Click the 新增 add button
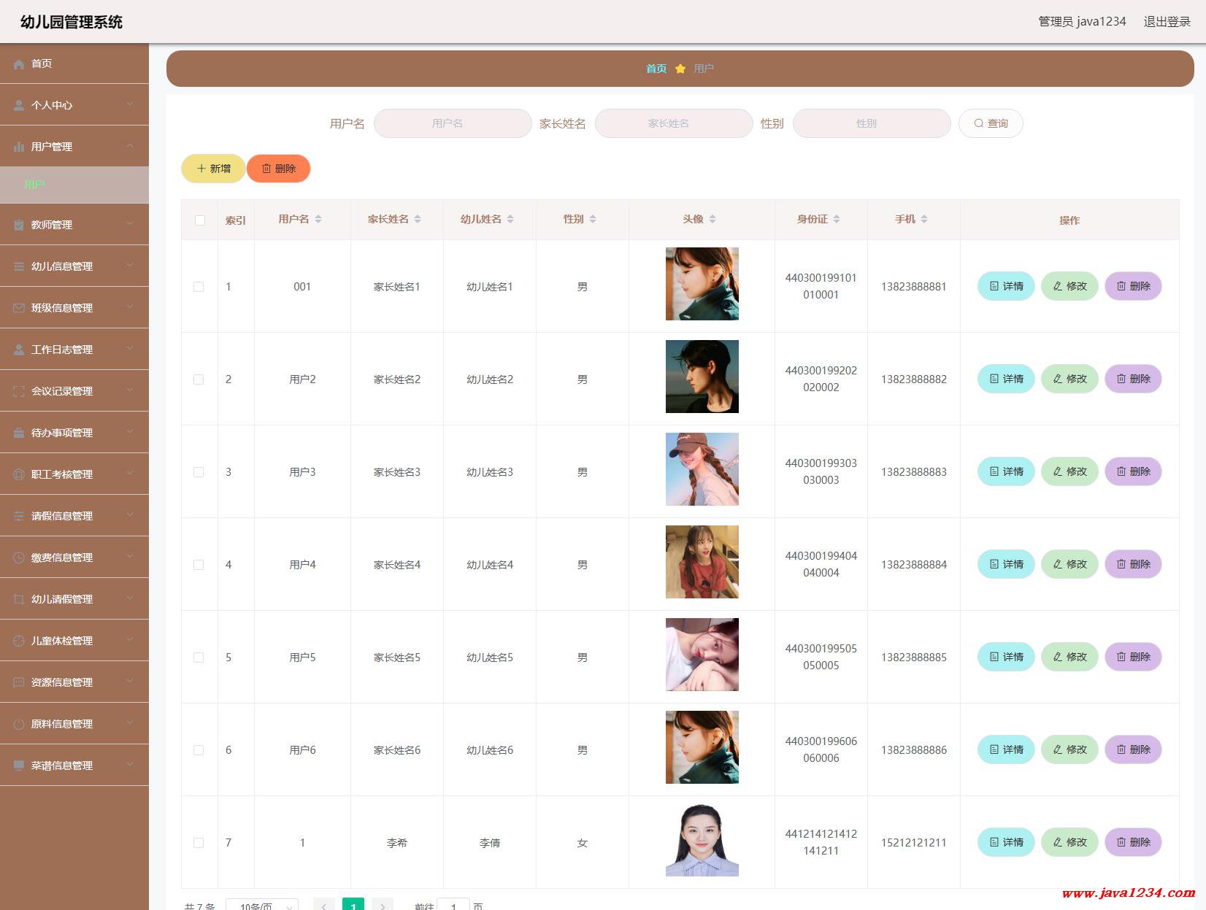The width and height of the screenshot is (1206, 910). (x=213, y=169)
